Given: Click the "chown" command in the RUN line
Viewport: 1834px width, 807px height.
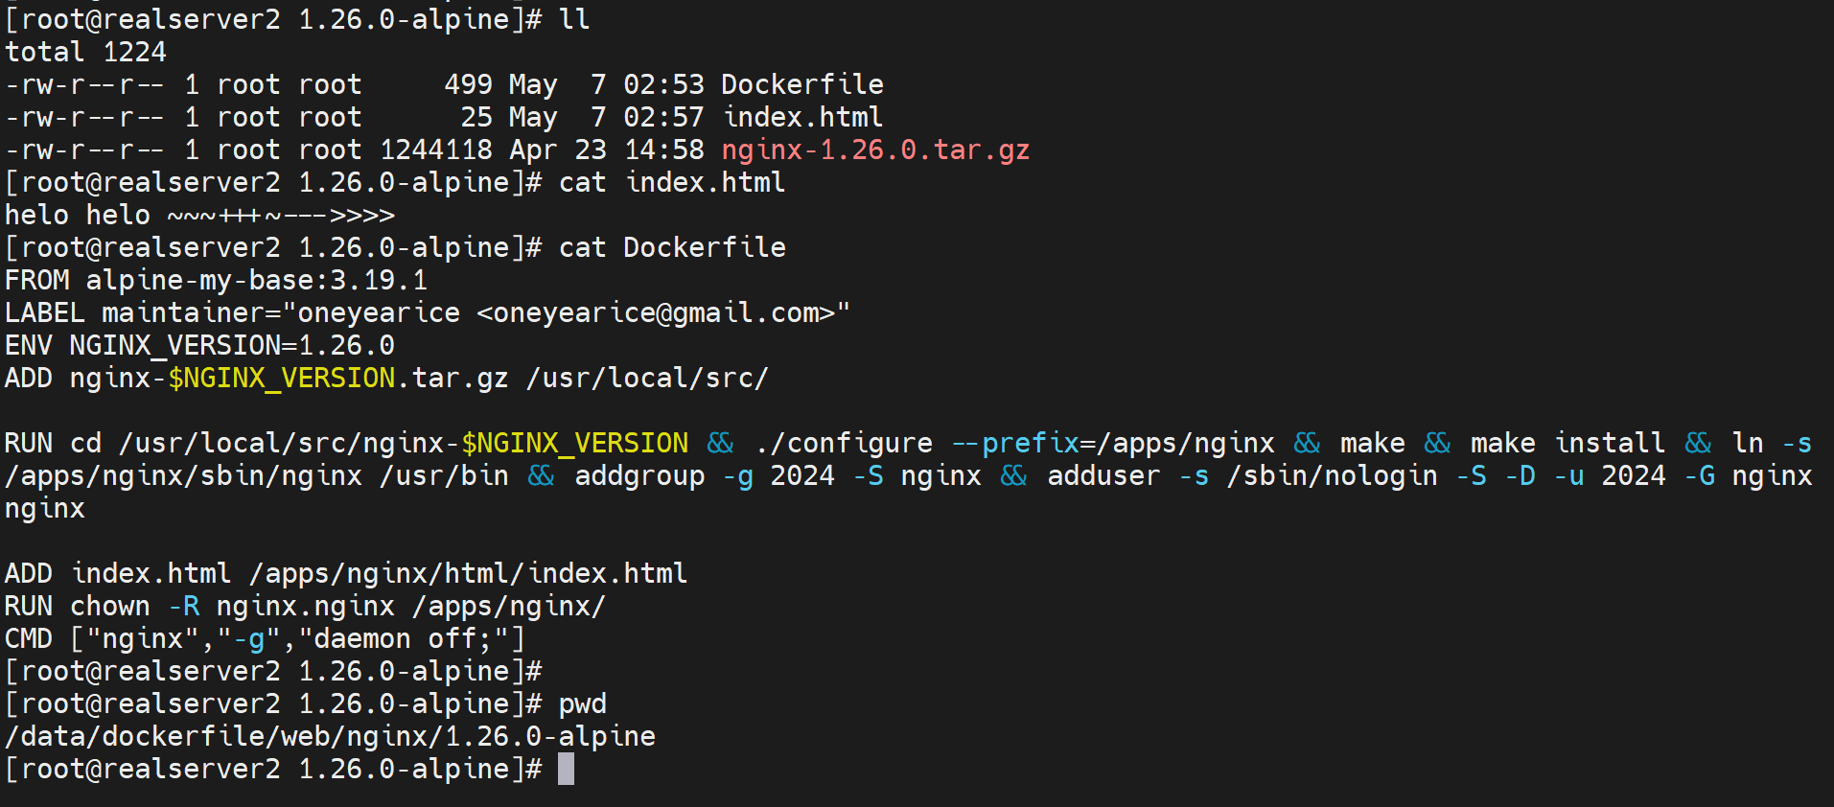Looking at the screenshot, I should coord(110,606).
